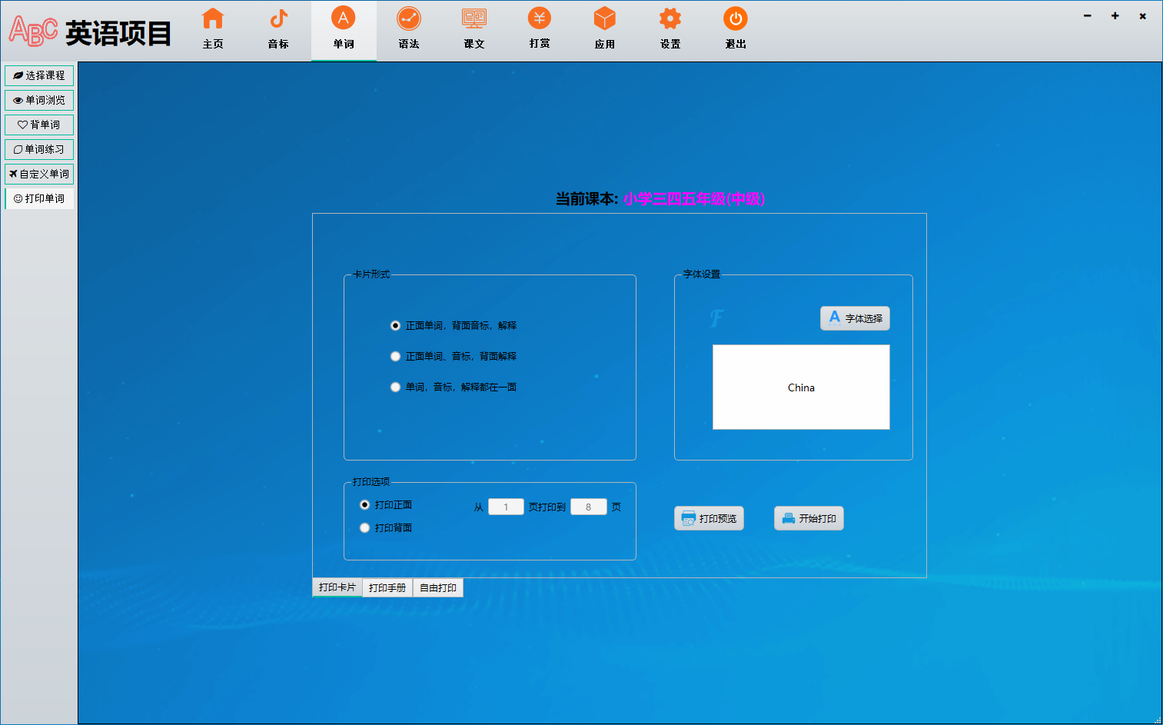
Task: Switch to the 打印卡片 tab
Action: 337,587
